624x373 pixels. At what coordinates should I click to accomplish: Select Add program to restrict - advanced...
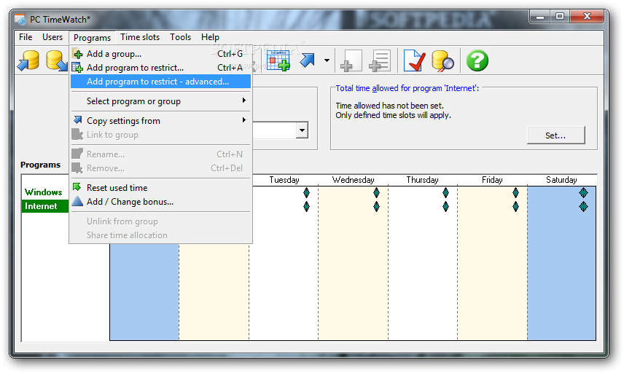tap(161, 82)
